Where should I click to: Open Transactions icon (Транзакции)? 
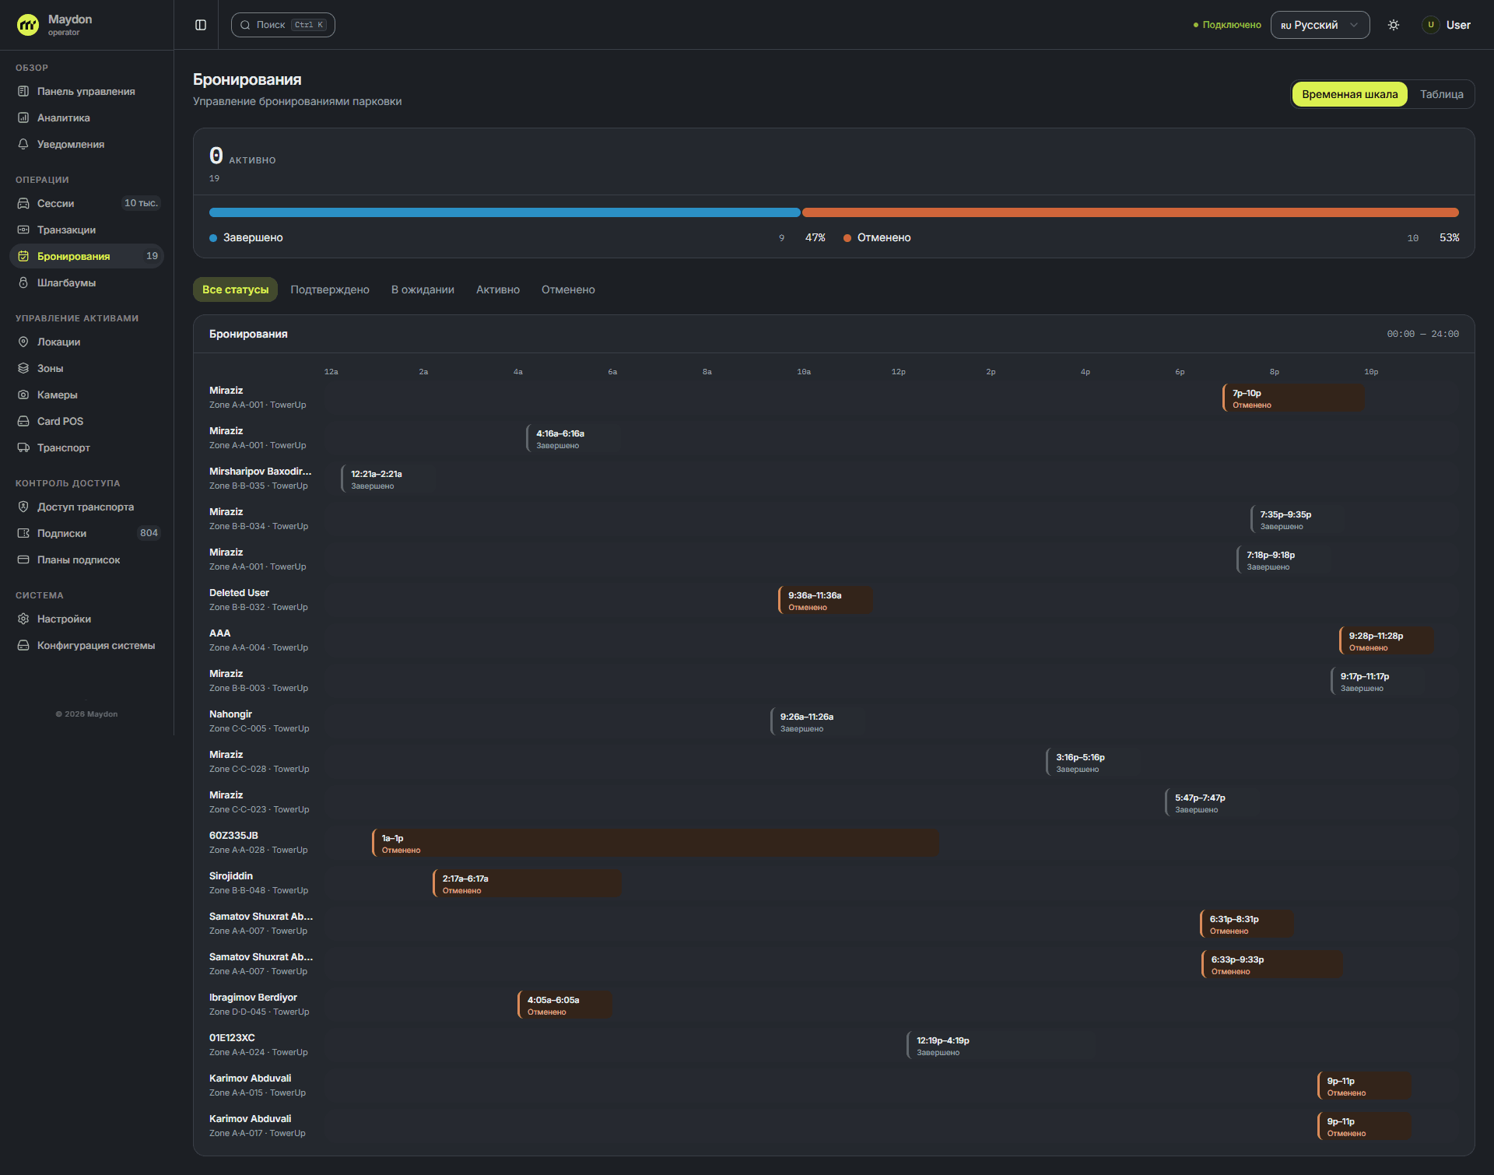point(23,230)
